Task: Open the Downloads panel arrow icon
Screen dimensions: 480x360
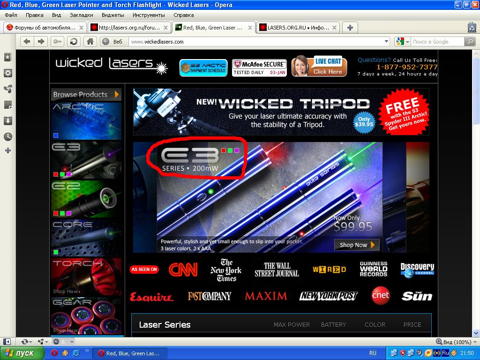Action: pos(7,120)
